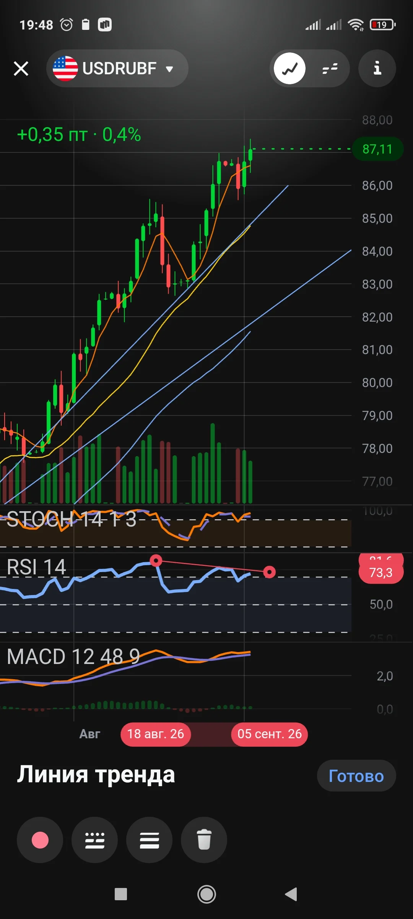Tap the 18 авг. 26 date marker
Viewport: 413px width, 919px height.
[x=156, y=734]
